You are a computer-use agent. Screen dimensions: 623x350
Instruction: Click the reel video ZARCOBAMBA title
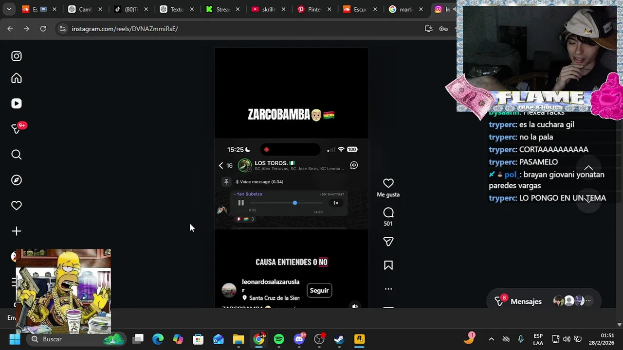pyautogui.click(x=291, y=115)
